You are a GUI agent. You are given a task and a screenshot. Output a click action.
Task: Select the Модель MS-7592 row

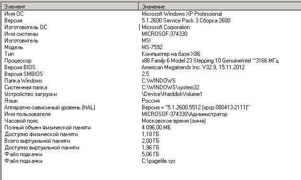click(x=151, y=47)
